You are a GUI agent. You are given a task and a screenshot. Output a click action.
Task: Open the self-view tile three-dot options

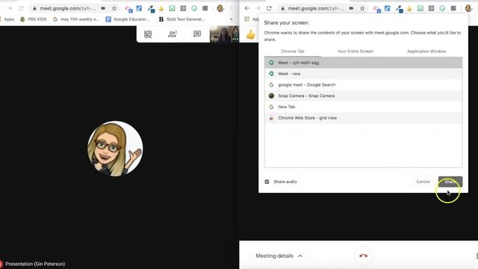click(235, 39)
